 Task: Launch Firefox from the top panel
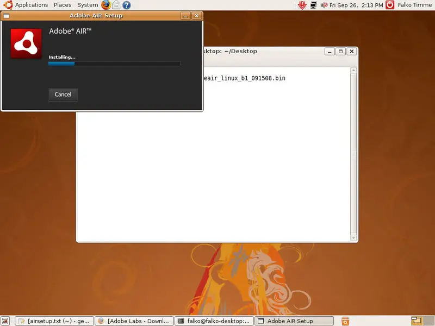105,5
